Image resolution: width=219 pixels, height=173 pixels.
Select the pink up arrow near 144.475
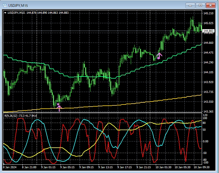click(159, 56)
